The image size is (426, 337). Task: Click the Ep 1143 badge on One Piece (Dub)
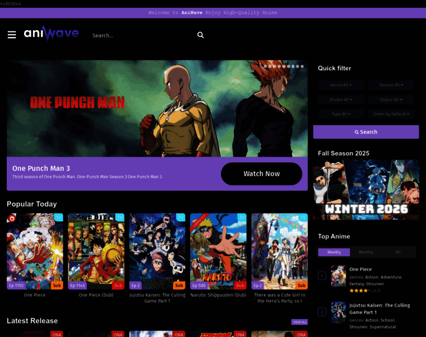(x=77, y=285)
